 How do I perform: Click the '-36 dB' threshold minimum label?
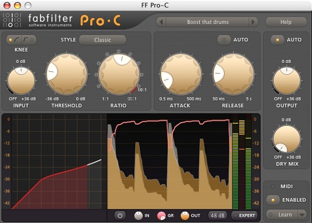tap(52, 99)
